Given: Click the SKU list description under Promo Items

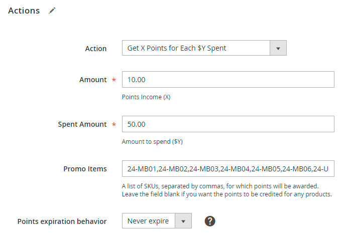Looking at the screenshot, I should click(x=226, y=190).
